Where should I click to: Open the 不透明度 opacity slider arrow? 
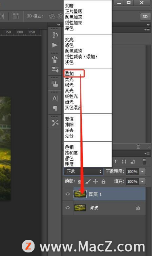coord(142,172)
